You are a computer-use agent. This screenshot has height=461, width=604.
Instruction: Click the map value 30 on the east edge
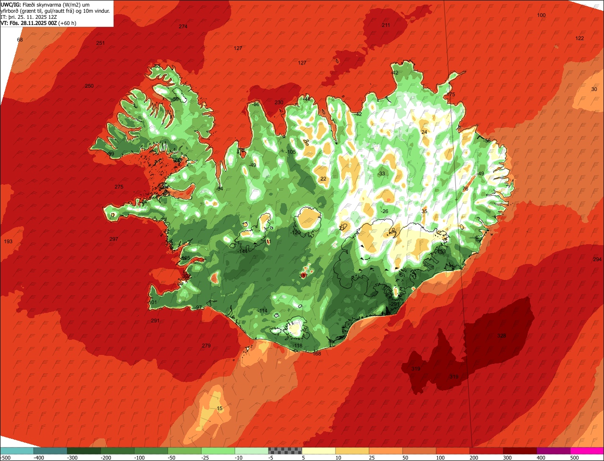coord(594,89)
